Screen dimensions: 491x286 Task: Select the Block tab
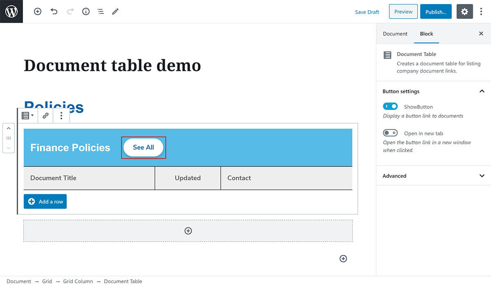(426, 34)
